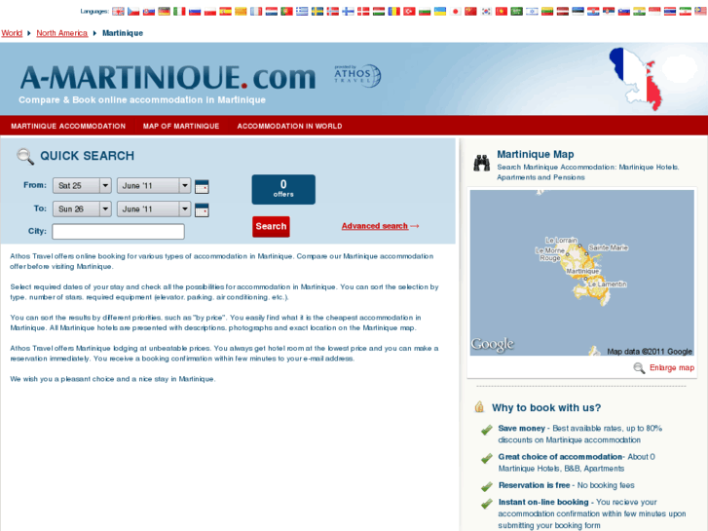This screenshot has width=708, height=531.
Task: Choose the Thai flag language
Action: [x=670, y=12]
